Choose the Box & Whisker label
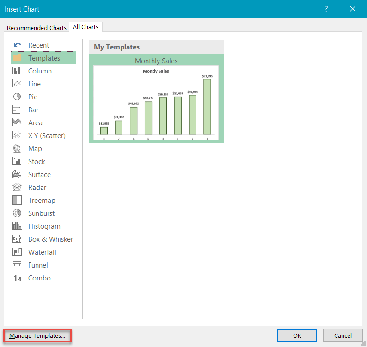 click(x=50, y=239)
